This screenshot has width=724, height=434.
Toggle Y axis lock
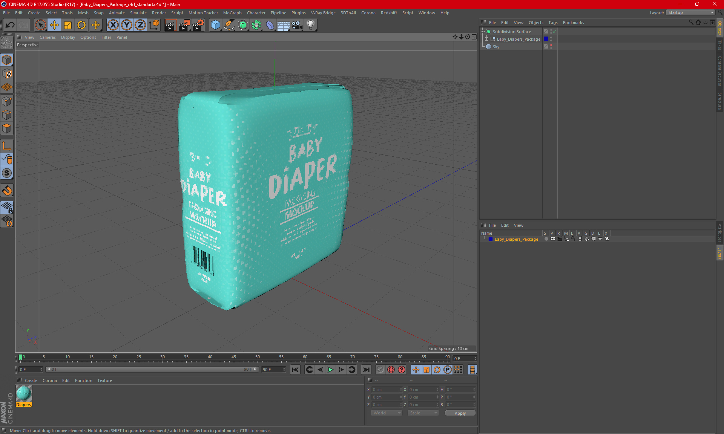coord(127,25)
